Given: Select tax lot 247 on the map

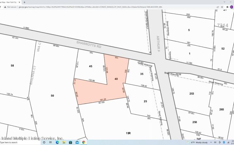Looking at the screenshot, I should coord(199,139).
